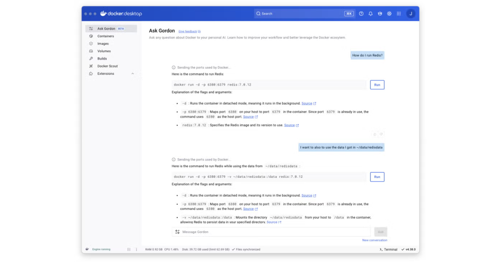Open Docker Desktop settings gear
The width and height of the screenshot is (501, 263).
(389, 13)
